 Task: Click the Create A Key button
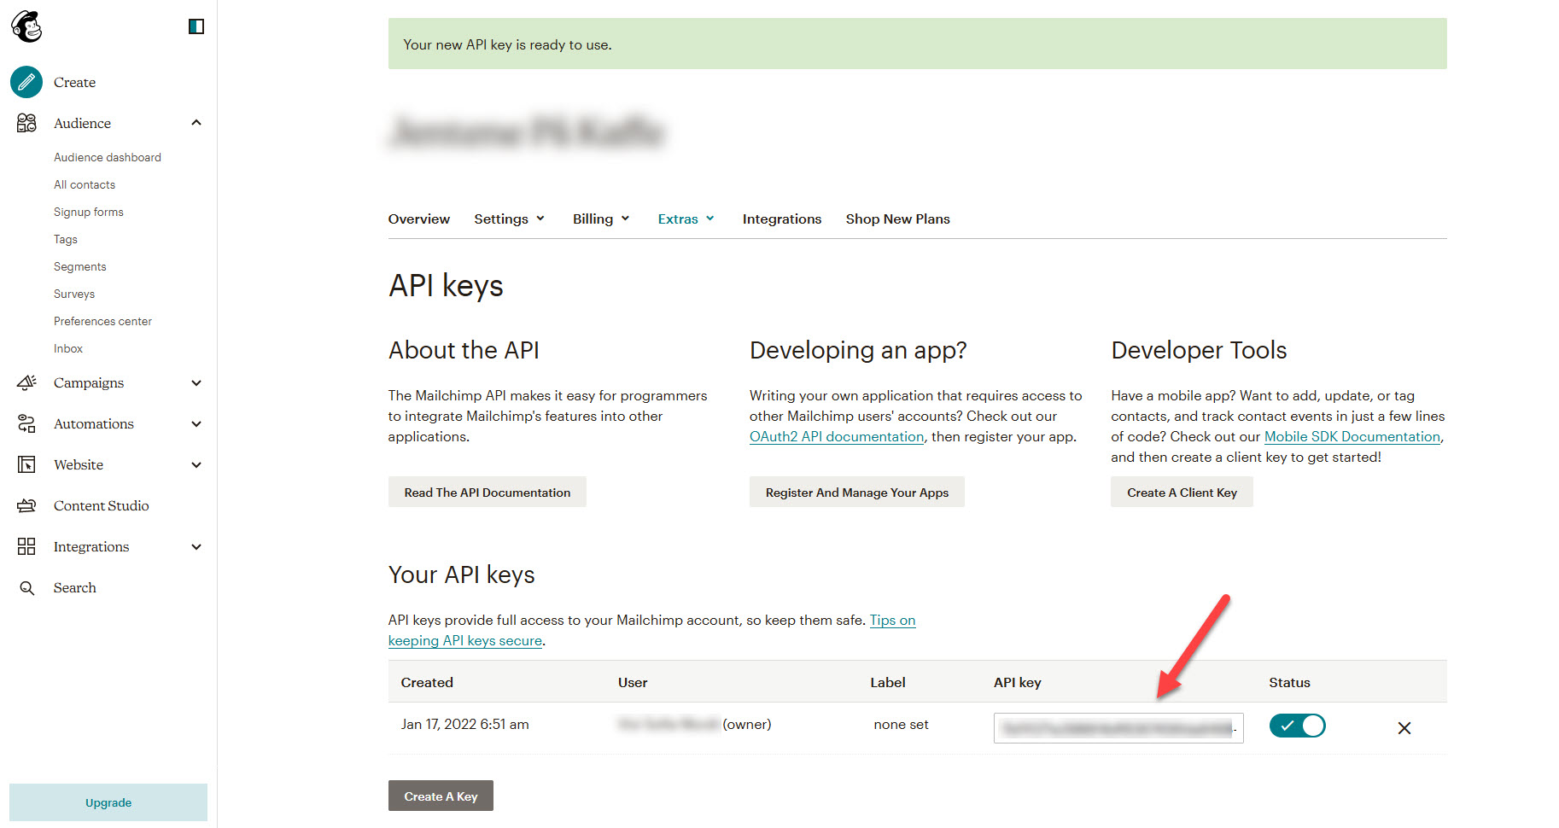click(441, 796)
